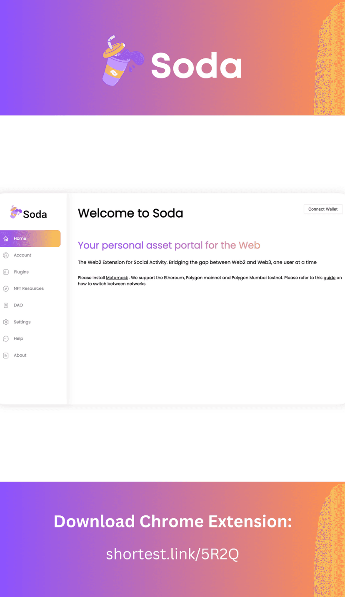Select the Plugins menu label

point(21,272)
